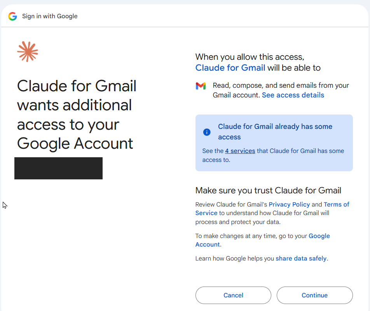
Task: Click the orange Claude starburst logo
Action: (28, 52)
